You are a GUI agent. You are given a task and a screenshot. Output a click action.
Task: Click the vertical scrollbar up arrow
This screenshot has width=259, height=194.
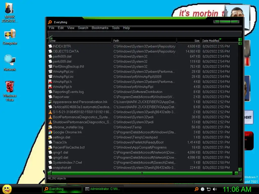coord(240,40)
